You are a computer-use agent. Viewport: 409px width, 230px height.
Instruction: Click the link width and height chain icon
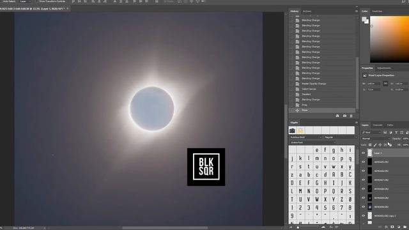(x=385, y=84)
